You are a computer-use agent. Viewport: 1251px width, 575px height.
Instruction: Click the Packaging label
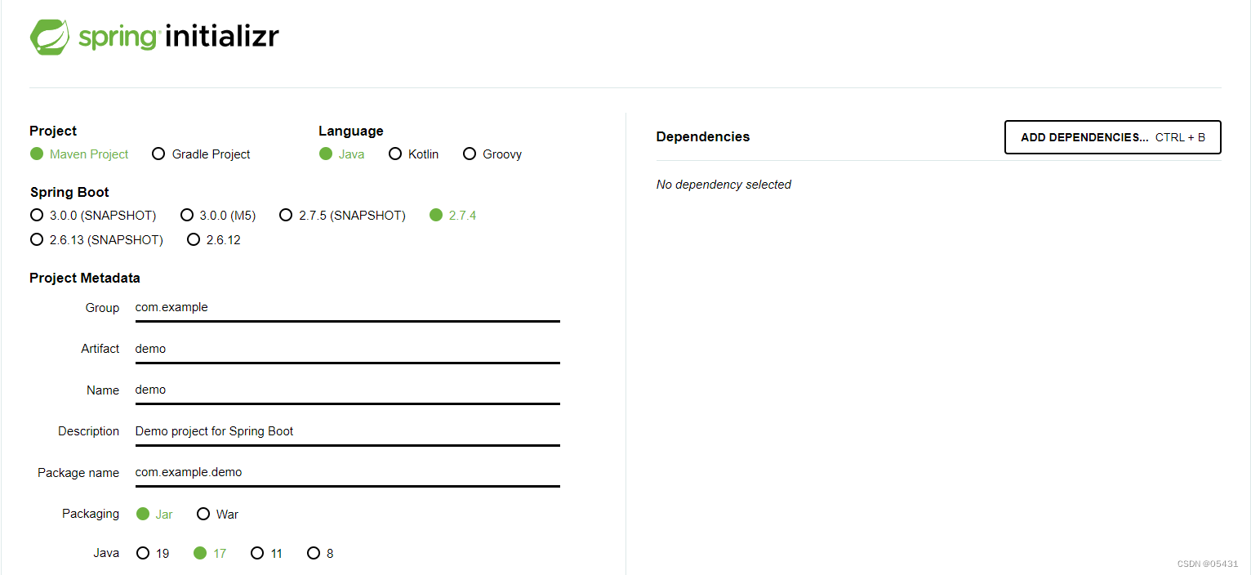point(91,514)
